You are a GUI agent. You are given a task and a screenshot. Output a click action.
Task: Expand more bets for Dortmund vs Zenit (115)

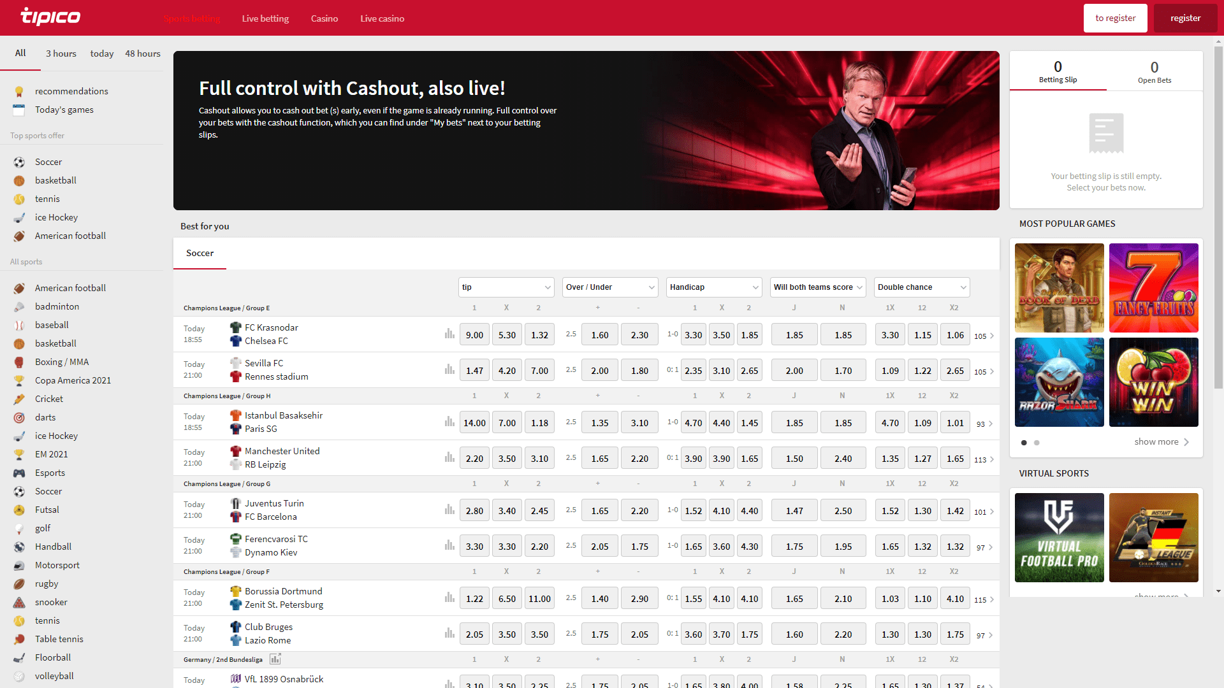click(x=984, y=599)
